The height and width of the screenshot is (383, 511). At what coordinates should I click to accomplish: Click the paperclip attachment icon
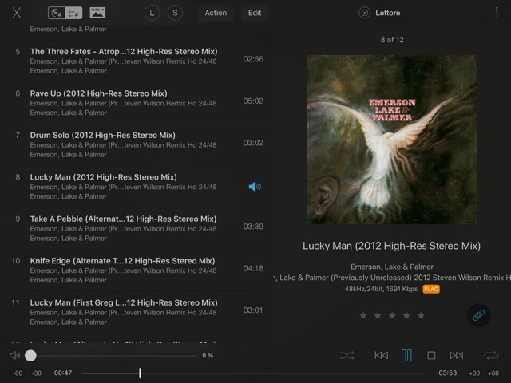tap(479, 315)
